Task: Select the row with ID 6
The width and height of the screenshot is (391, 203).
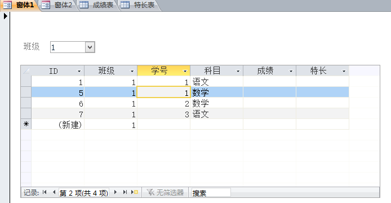Action: pyautogui.click(x=26, y=103)
